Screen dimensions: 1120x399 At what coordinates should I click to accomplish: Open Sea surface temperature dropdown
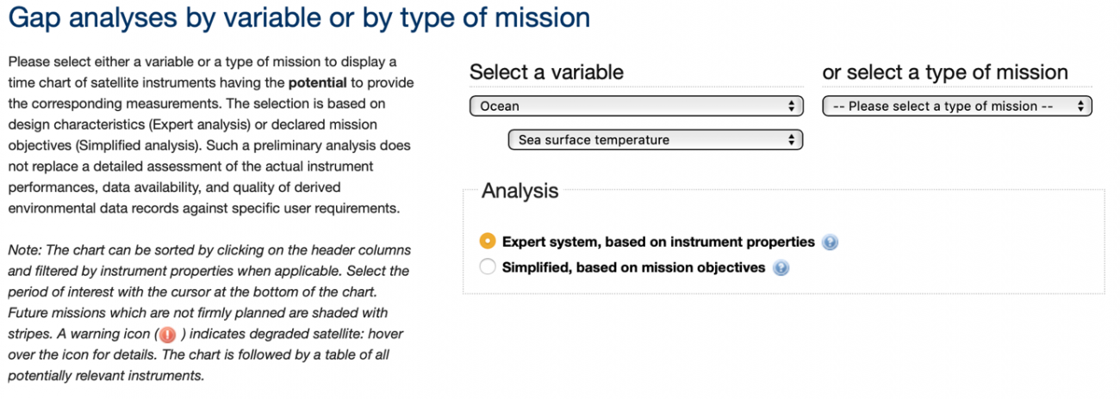point(656,140)
